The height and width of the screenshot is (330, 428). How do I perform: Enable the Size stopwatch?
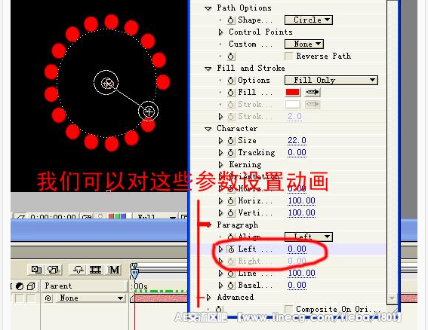coord(231,141)
